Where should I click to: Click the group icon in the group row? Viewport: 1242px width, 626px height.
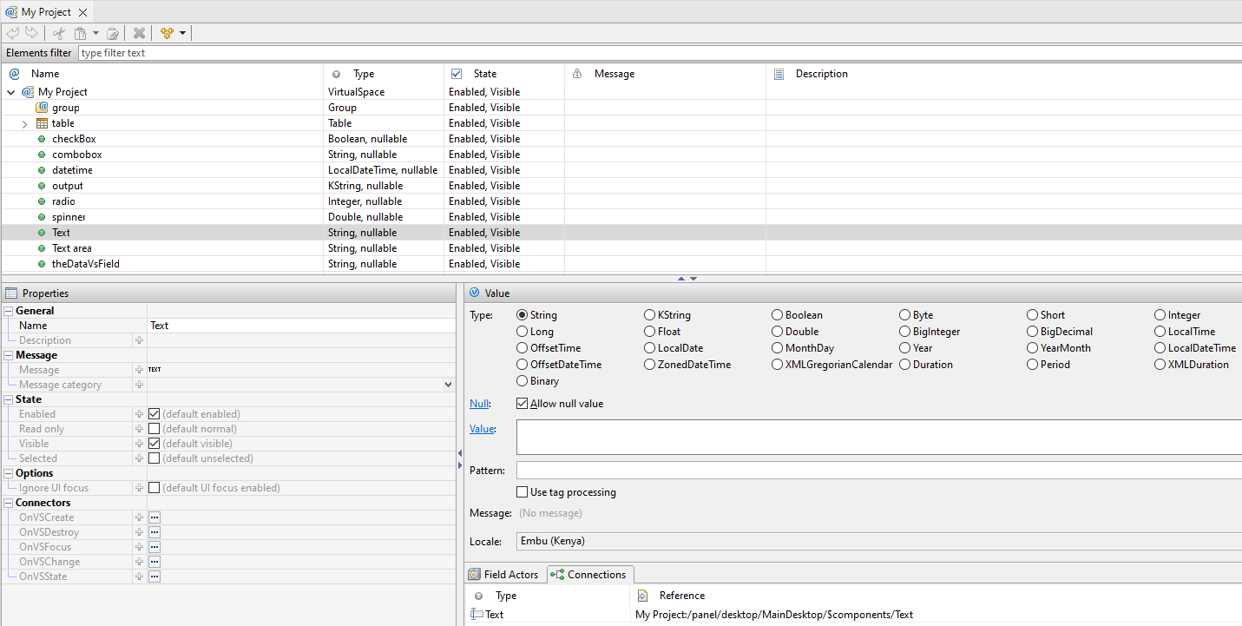tap(42, 108)
